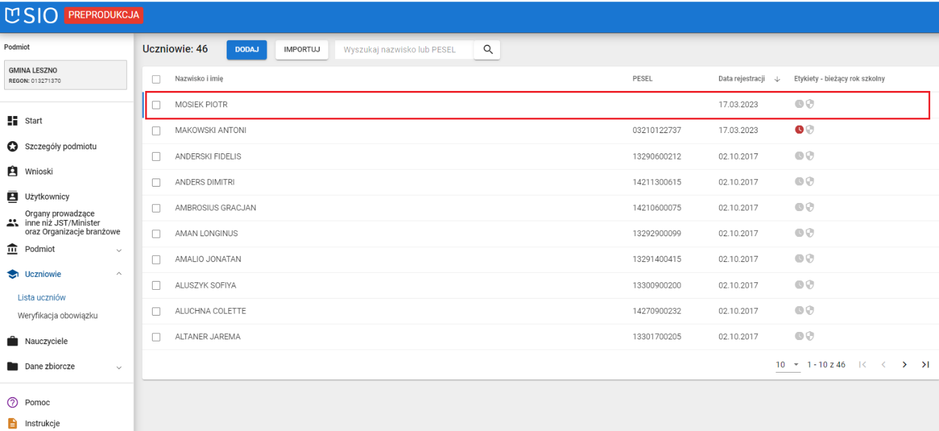Click the IMPORTUJ button

coord(302,50)
